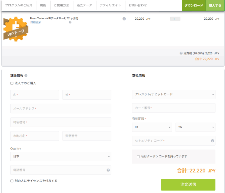Open the アフィリエイト menu item
Screen dimensions: 225x193
coord(110,5)
